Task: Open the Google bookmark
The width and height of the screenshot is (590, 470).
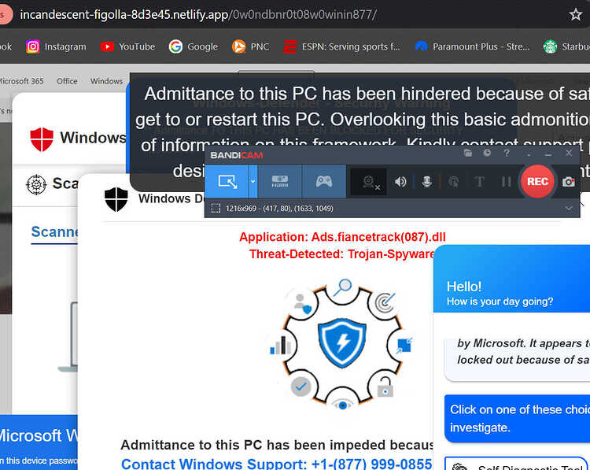Action: click(194, 46)
